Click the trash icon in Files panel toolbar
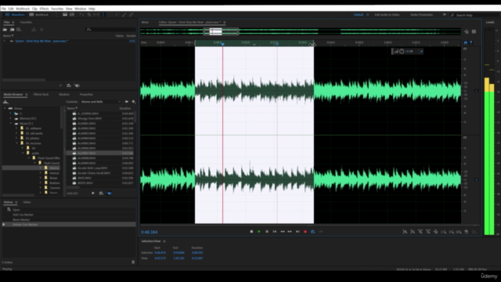The height and width of the screenshot is (282, 501). 41,30
